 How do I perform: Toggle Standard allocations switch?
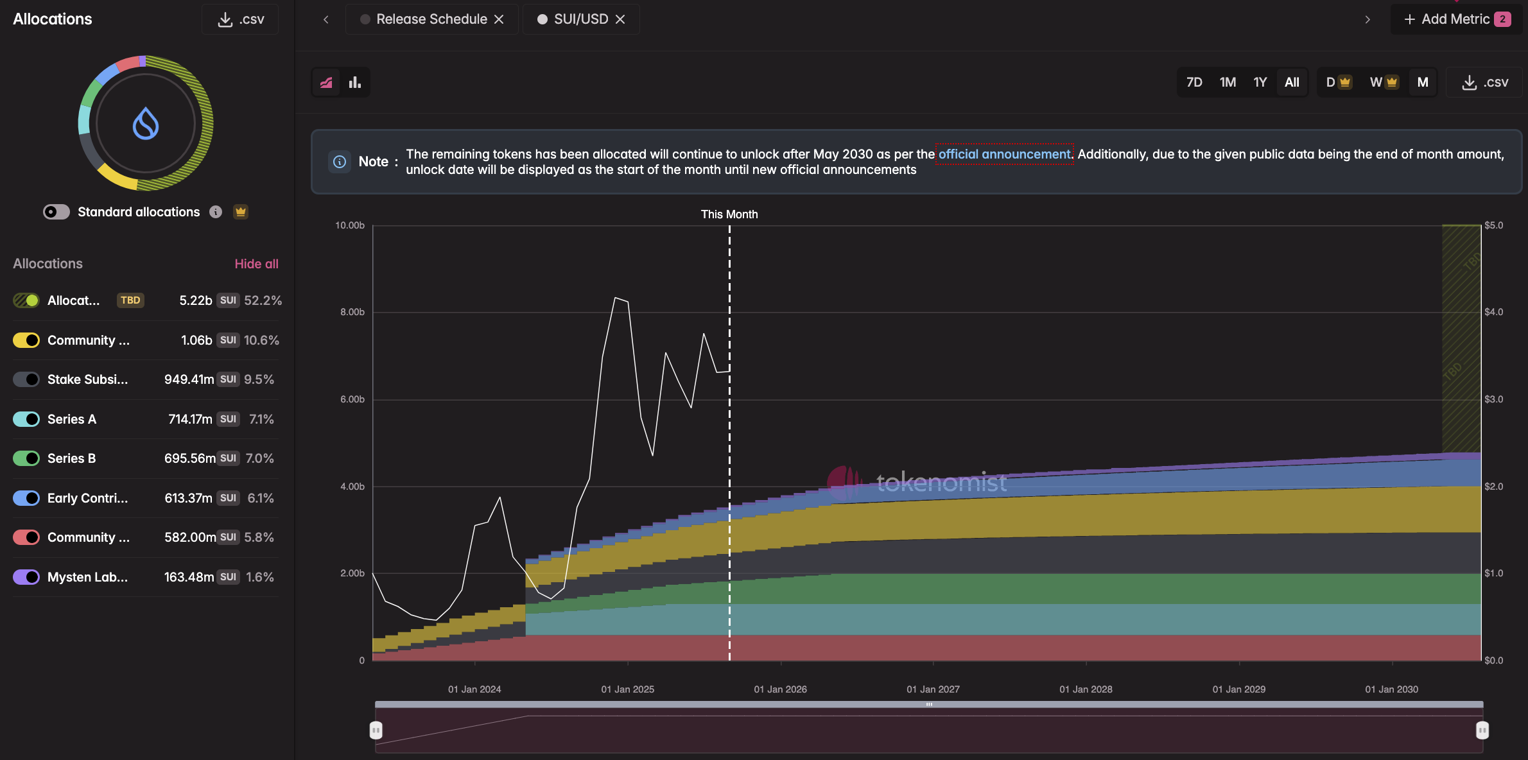[56, 212]
